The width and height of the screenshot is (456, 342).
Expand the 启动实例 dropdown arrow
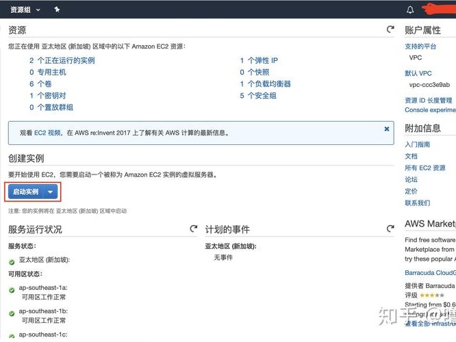(x=50, y=192)
